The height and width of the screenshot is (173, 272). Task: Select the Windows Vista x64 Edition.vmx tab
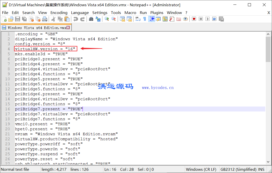(x=36, y=28)
